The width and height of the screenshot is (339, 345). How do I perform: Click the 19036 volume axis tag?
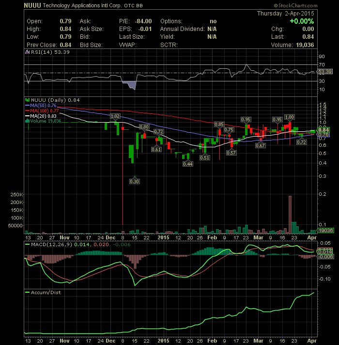click(x=325, y=230)
